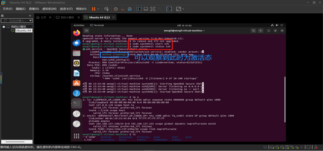Image resolution: width=323 pixels, height=151 pixels.
Task: Open LibreOffice Writer from the dock
Action: point(77,73)
